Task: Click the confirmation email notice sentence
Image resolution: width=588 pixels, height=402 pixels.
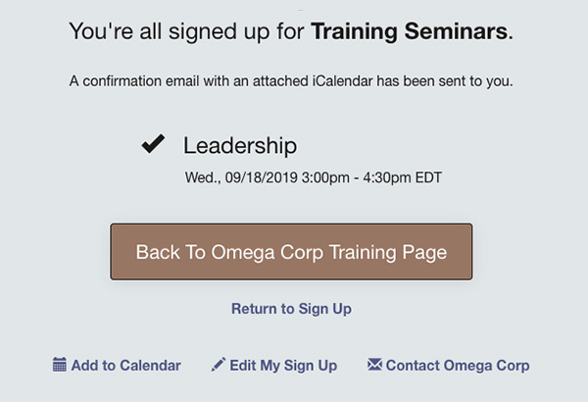Action: (x=291, y=81)
